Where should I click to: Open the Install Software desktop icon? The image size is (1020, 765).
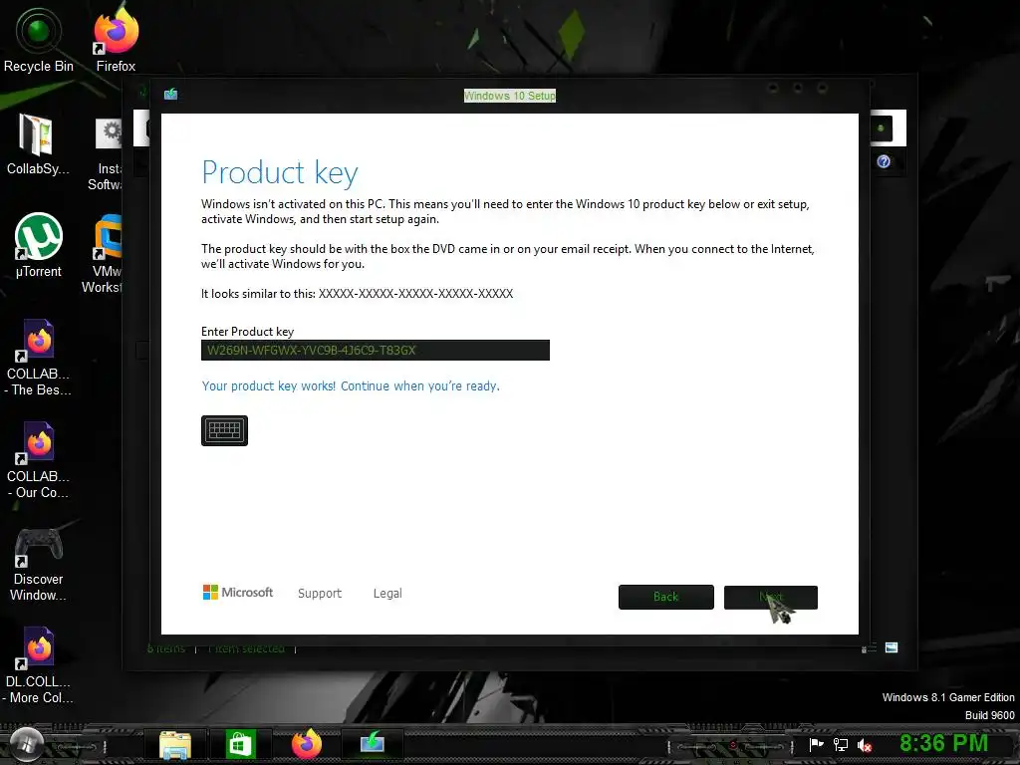107,154
